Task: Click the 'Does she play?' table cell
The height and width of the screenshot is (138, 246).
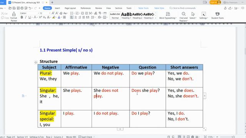Action: pos(148,99)
